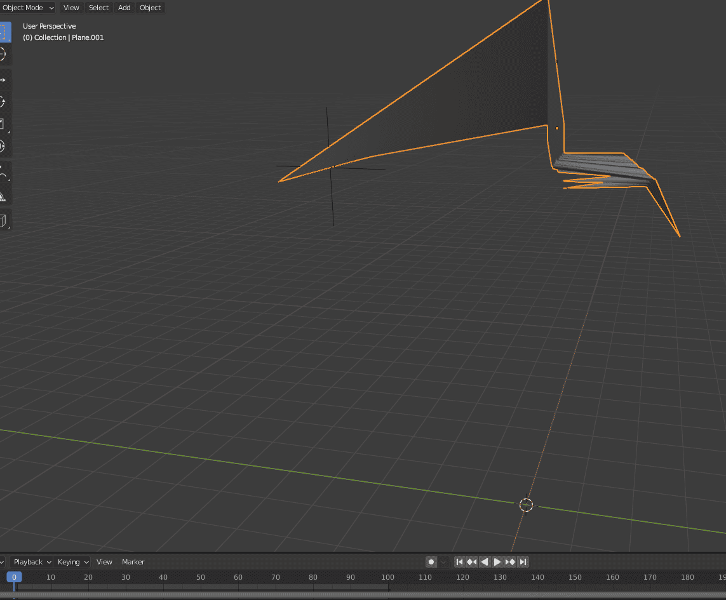The height and width of the screenshot is (600, 726).
Task: Enable auto keyframe recording
Action: (x=431, y=562)
